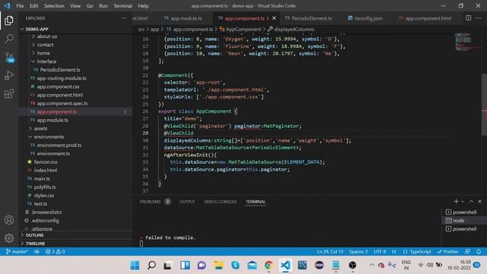Open the Terminal menu
487x274 pixels.
[123, 6]
